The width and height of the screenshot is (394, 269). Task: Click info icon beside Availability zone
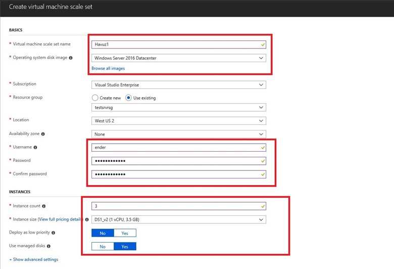click(x=43, y=134)
